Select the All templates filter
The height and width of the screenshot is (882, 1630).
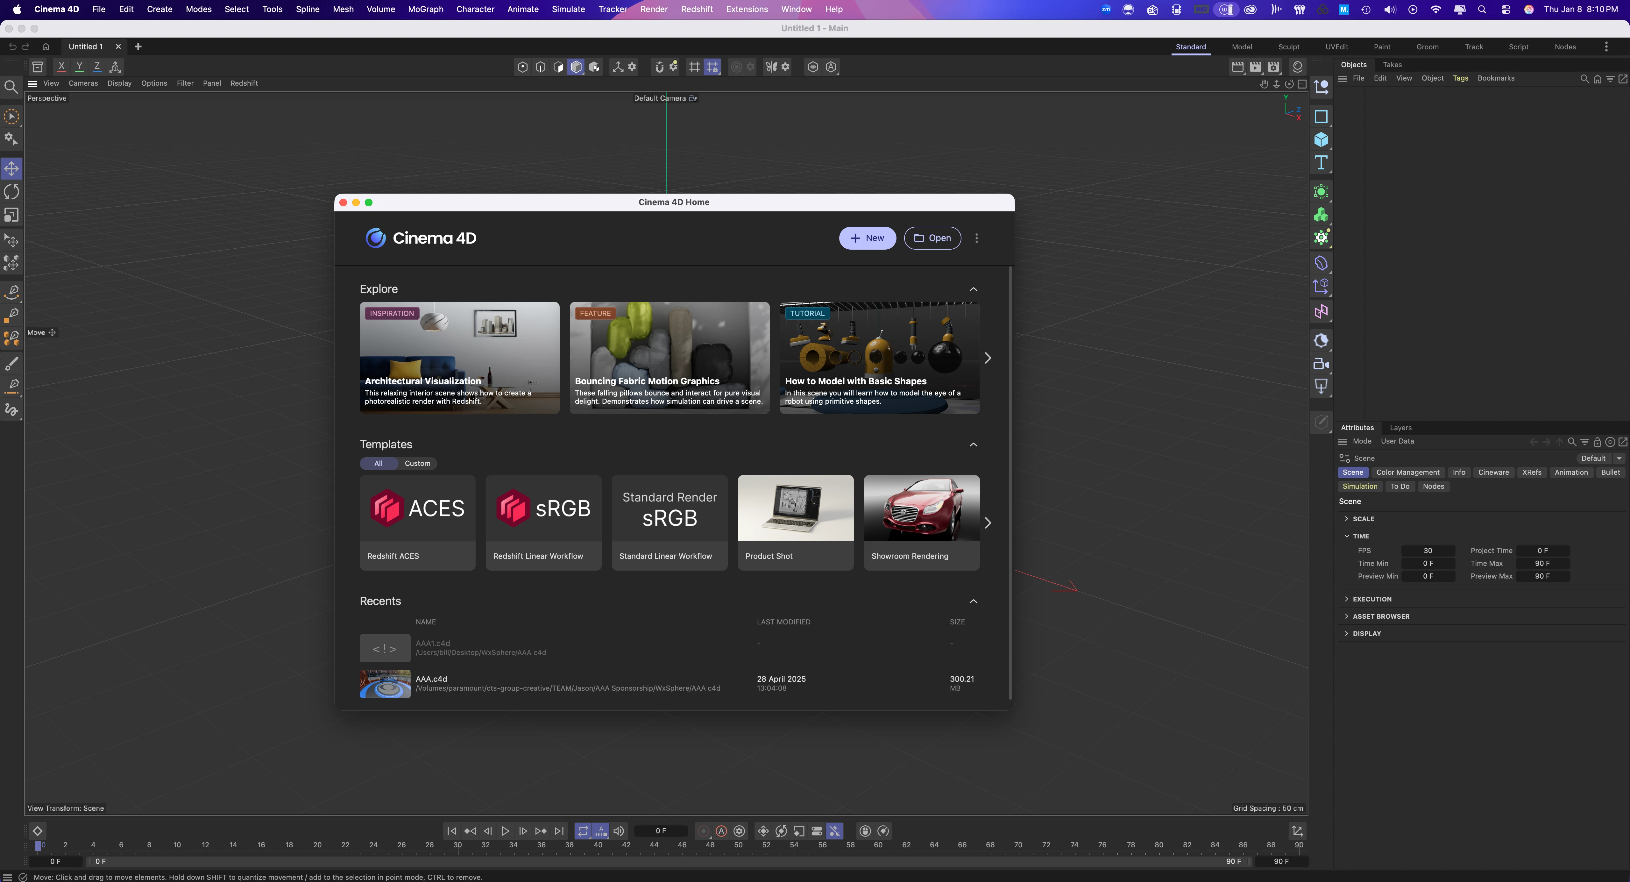(379, 463)
